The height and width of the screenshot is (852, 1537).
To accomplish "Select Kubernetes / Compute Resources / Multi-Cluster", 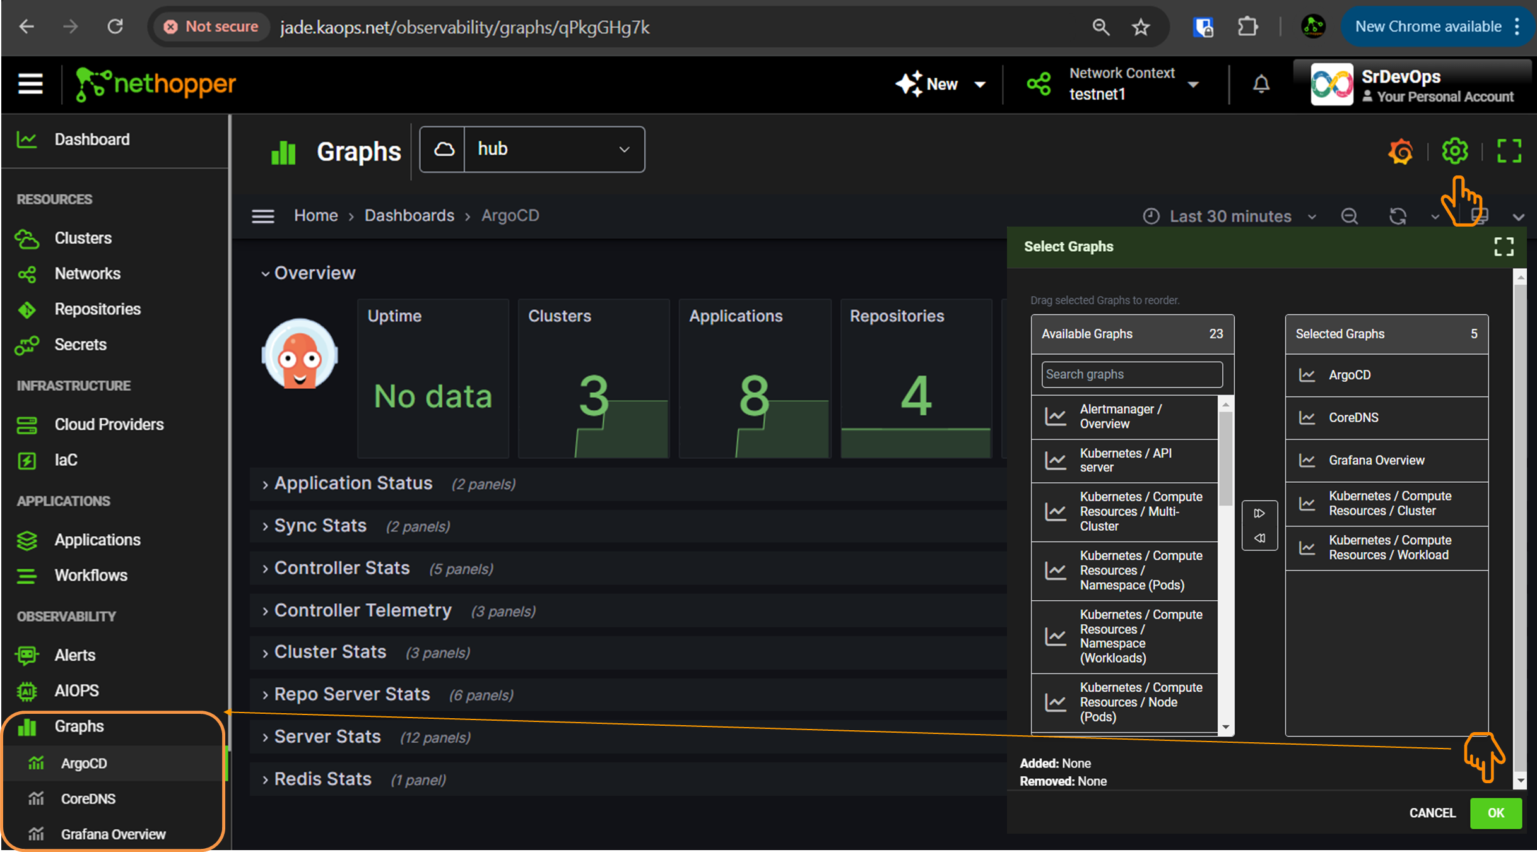I will pos(1124,512).
